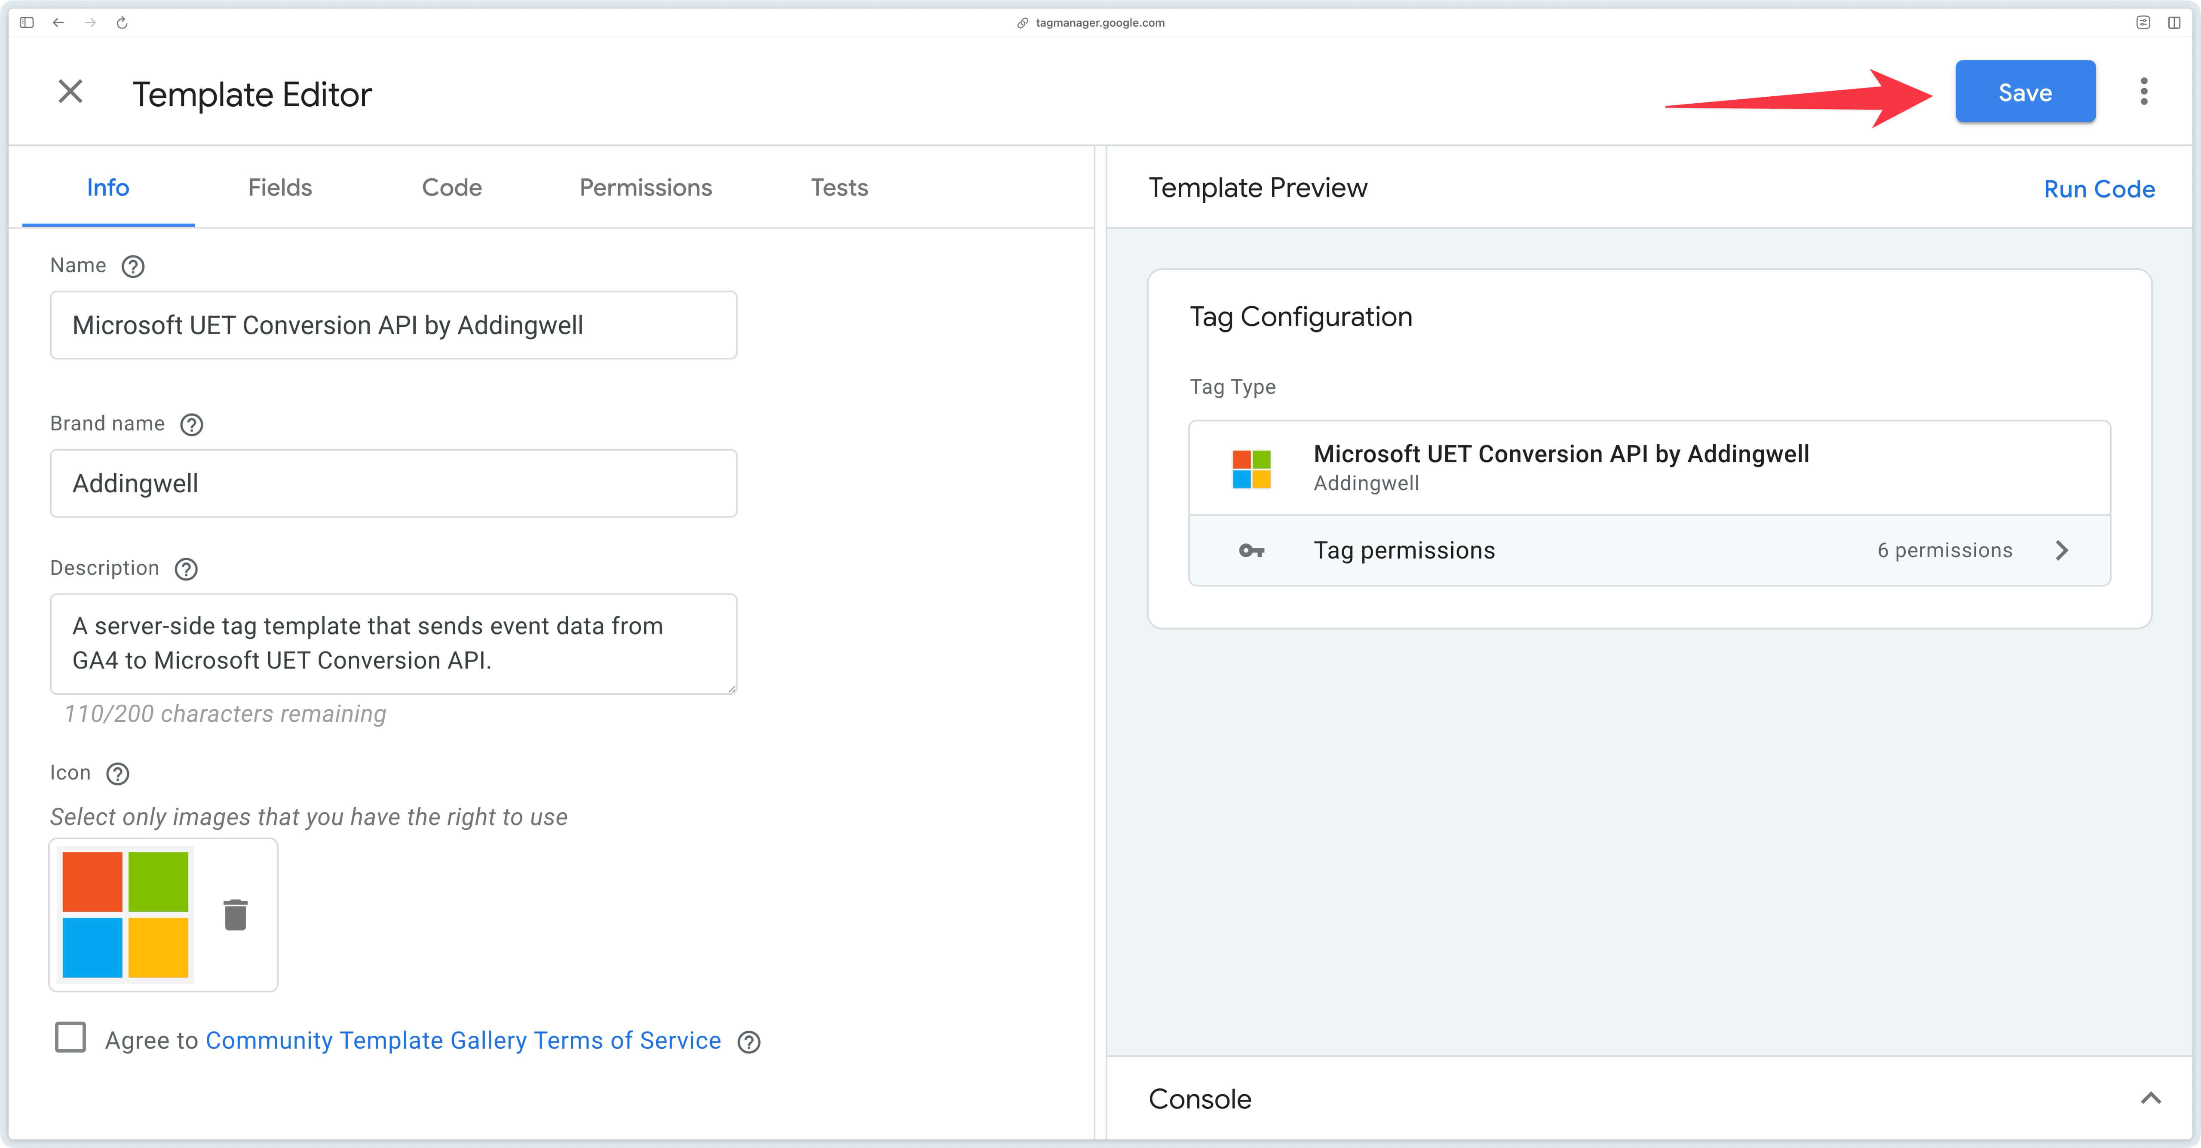Open the three-dot overflow menu
Image resolution: width=2201 pixels, height=1148 pixels.
2145,92
